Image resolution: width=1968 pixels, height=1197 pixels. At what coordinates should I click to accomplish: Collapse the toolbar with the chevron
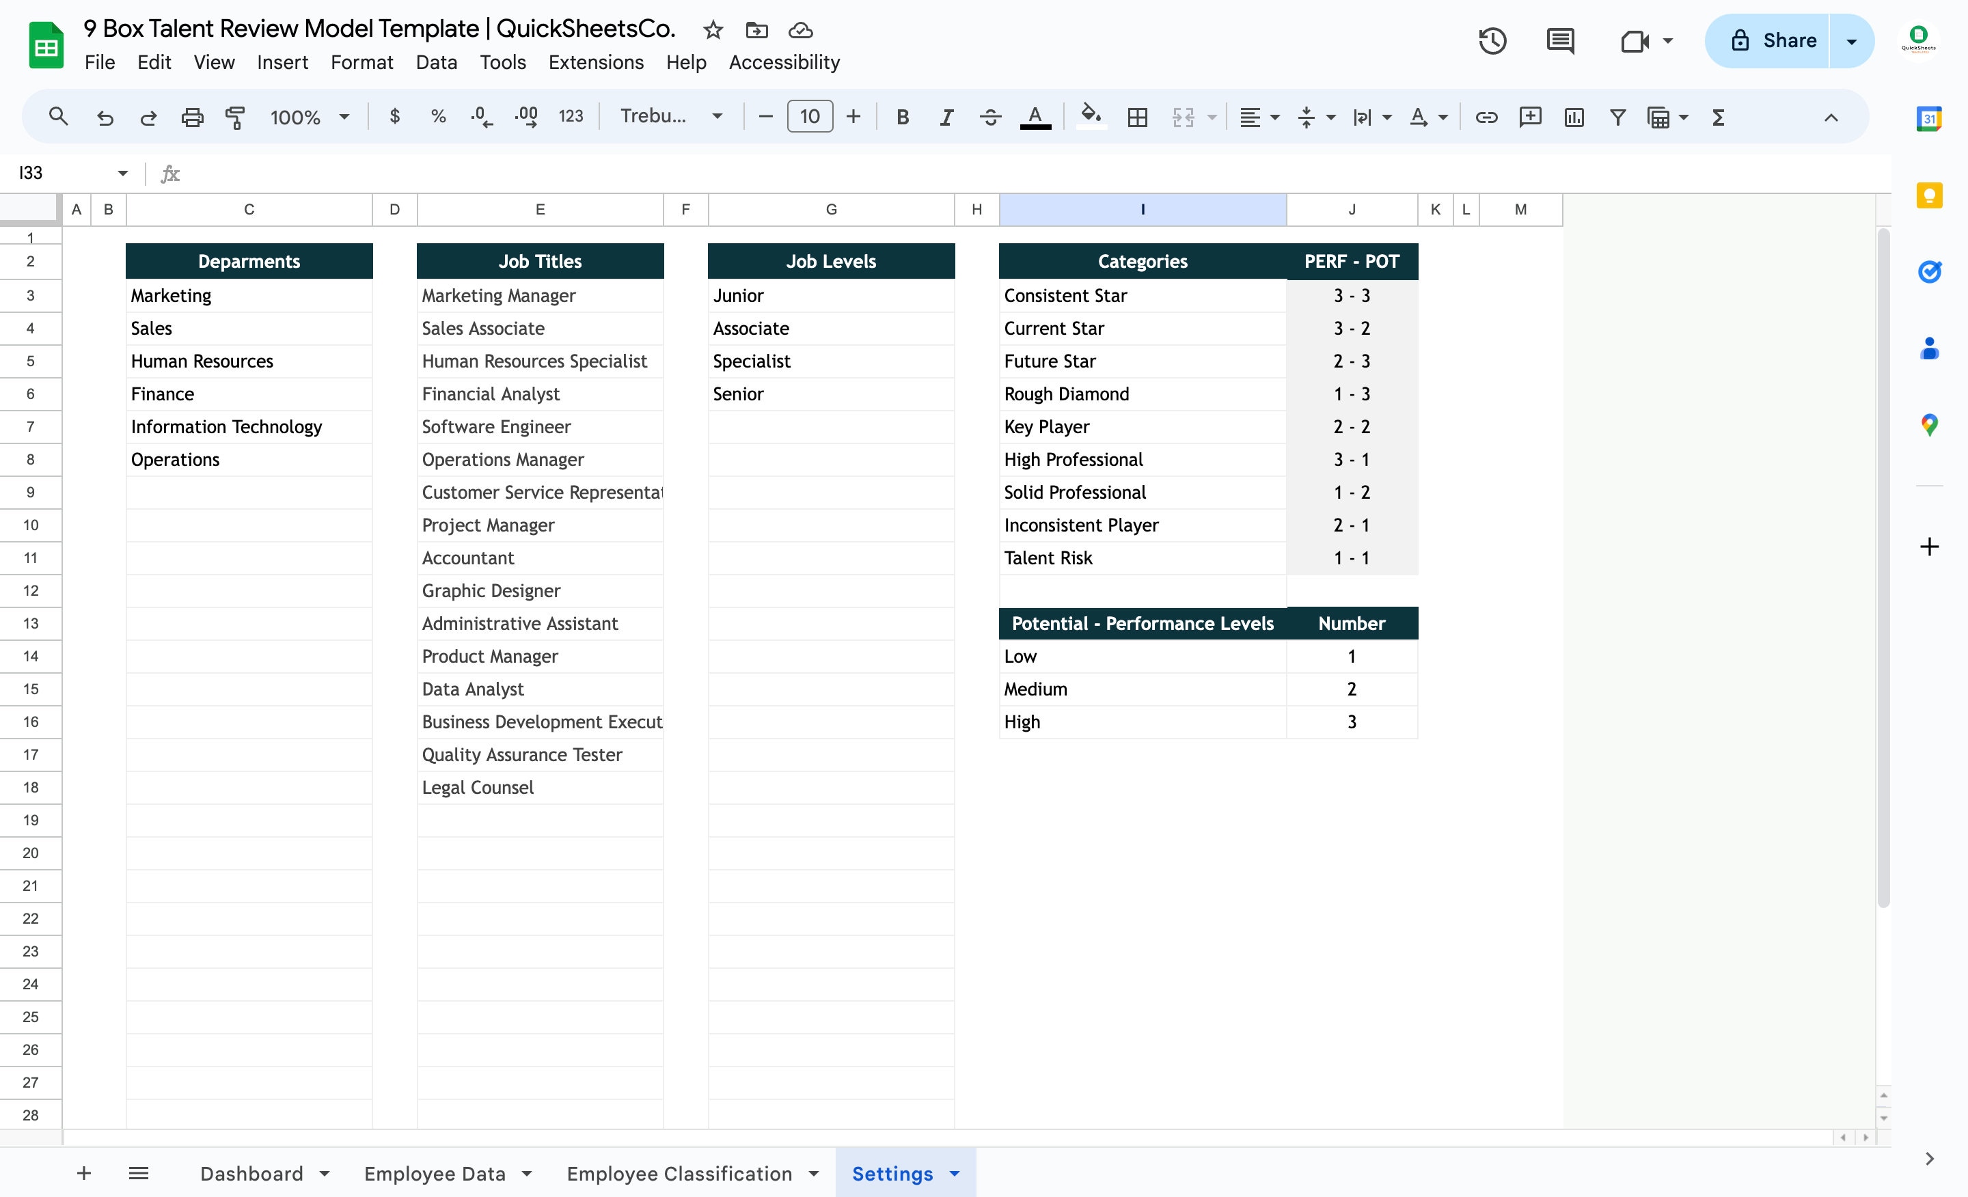pyautogui.click(x=1829, y=119)
